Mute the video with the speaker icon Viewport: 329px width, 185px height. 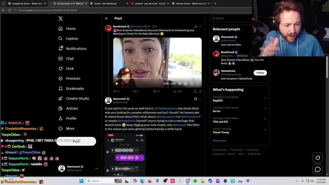click(x=179, y=84)
